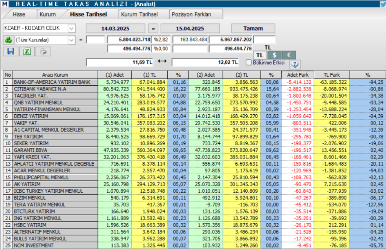Open the Kurum tab
Viewport: 386px width, 249px height.
coord(48,14)
